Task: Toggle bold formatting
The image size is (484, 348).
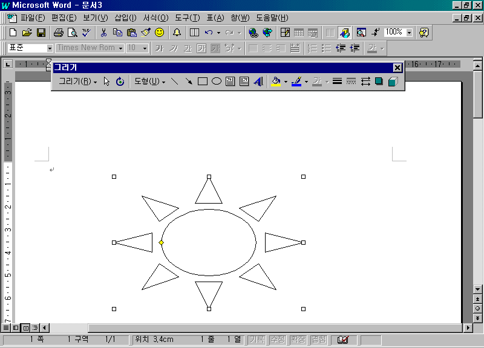Action: click(x=160, y=48)
